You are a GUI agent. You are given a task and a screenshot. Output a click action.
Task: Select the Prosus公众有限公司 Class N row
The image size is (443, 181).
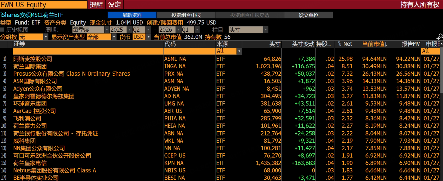click(220, 74)
